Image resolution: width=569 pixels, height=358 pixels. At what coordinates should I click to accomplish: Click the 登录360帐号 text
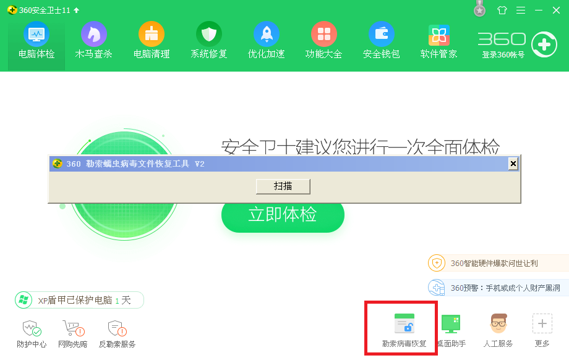pos(503,55)
